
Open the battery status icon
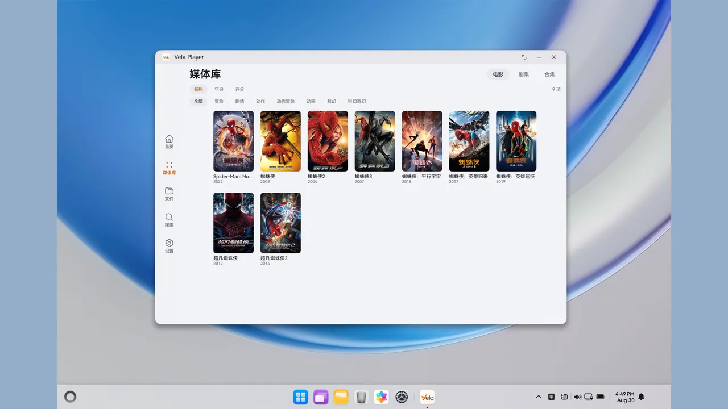pos(601,397)
